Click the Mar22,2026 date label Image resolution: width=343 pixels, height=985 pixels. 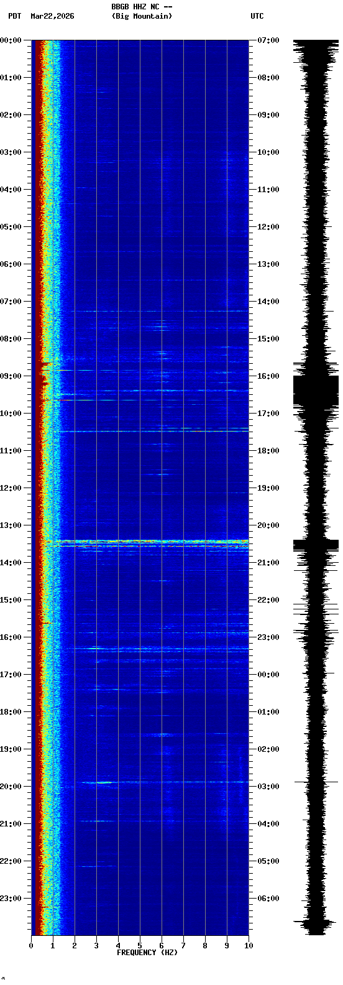(52, 16)
